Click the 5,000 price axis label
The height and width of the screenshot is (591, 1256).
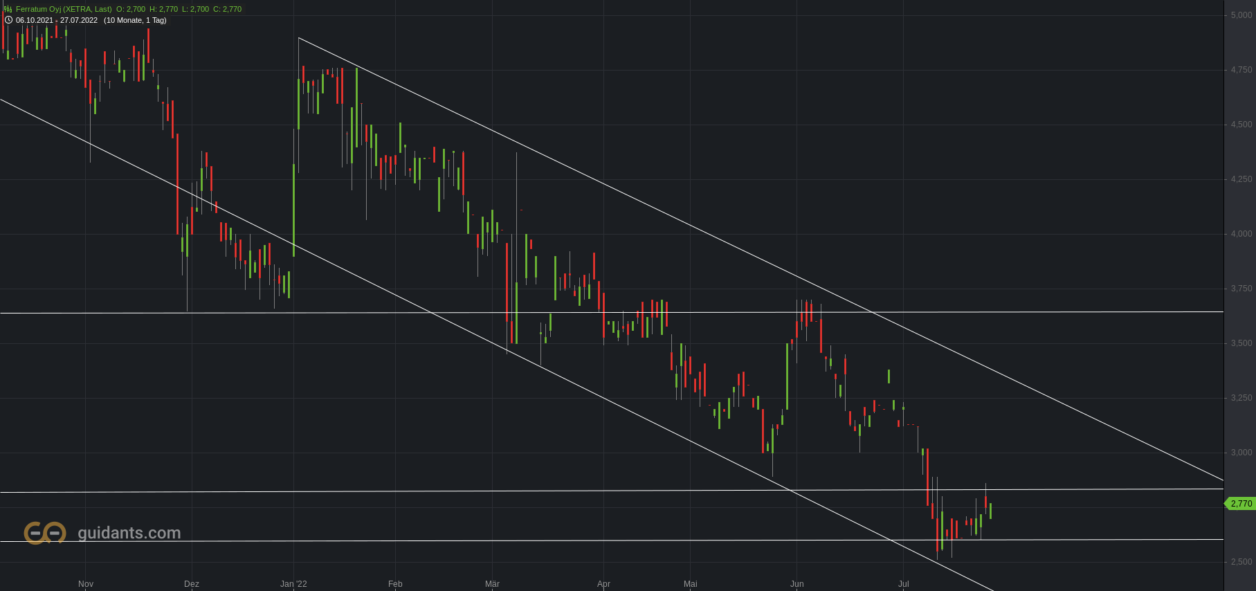(x=1241, y=15)
